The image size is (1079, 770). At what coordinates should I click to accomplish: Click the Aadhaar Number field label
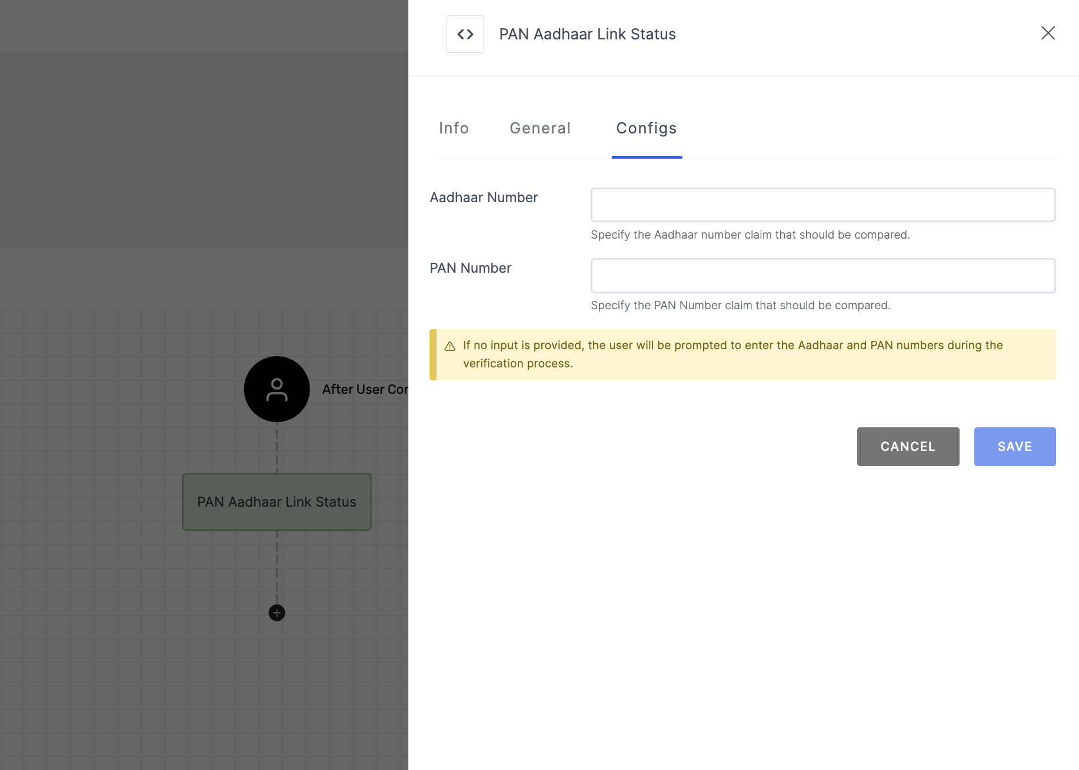click(484, 197)
